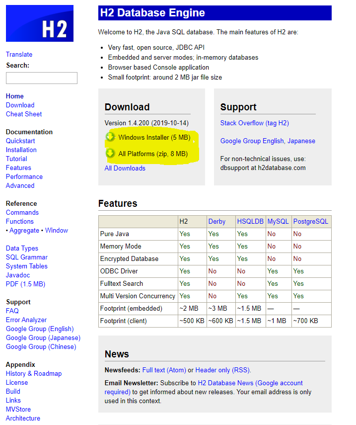Select the ~500 KB H2 footprint cell
Screen dimensions: 356x425
(x=192, y=321)
